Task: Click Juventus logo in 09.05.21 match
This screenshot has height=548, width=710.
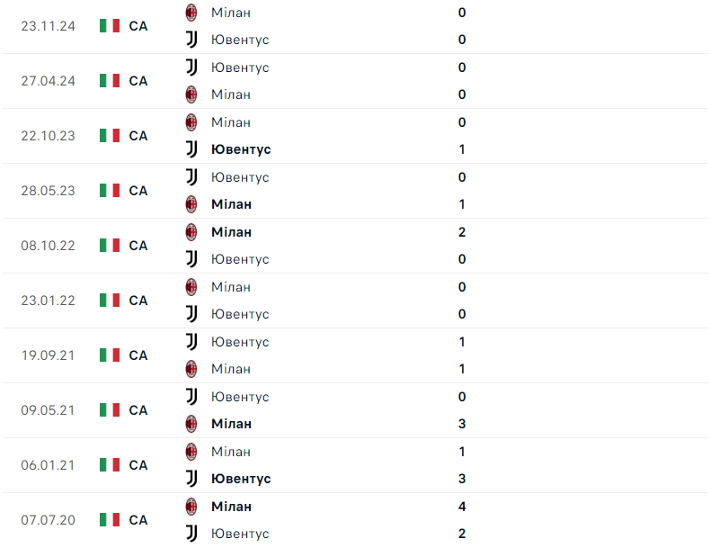Action: click(191, 397)
